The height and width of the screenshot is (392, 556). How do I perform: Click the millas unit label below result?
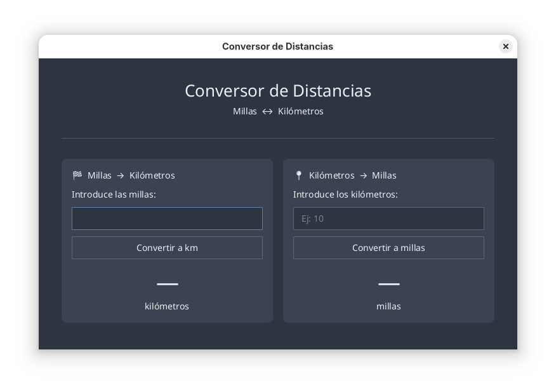coord(388,306)
